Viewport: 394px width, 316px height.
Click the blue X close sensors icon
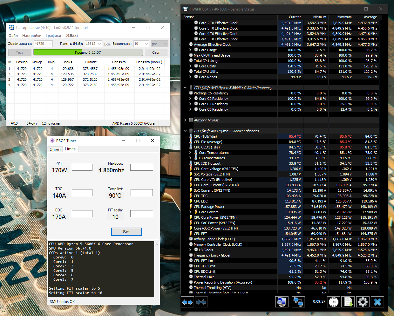(377, 302)
